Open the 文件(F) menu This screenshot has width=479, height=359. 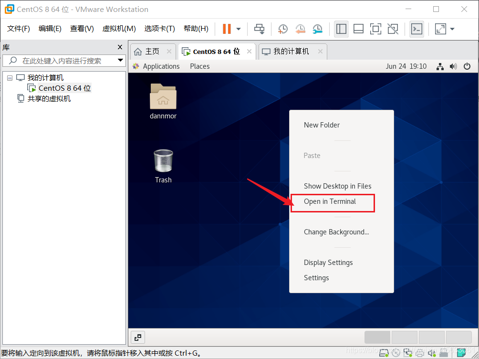[x=18, y=29]
